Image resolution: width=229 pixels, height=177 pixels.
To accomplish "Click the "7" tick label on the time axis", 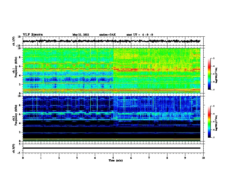I will coord(149,158).
